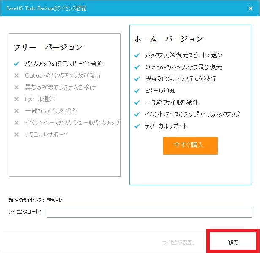The image size is (260, 253).
Task: Click the Home text 異なるPCまでシステムを移行
Action: pos(181,79)
